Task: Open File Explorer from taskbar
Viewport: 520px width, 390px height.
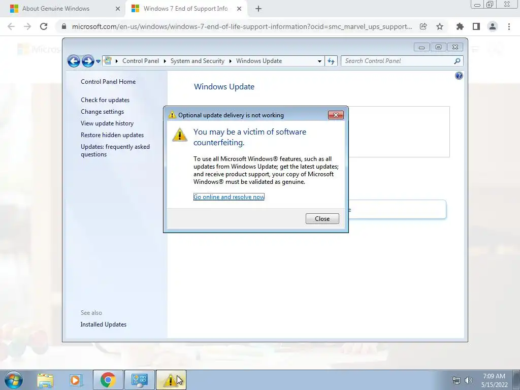Action: tap(45, 380)
